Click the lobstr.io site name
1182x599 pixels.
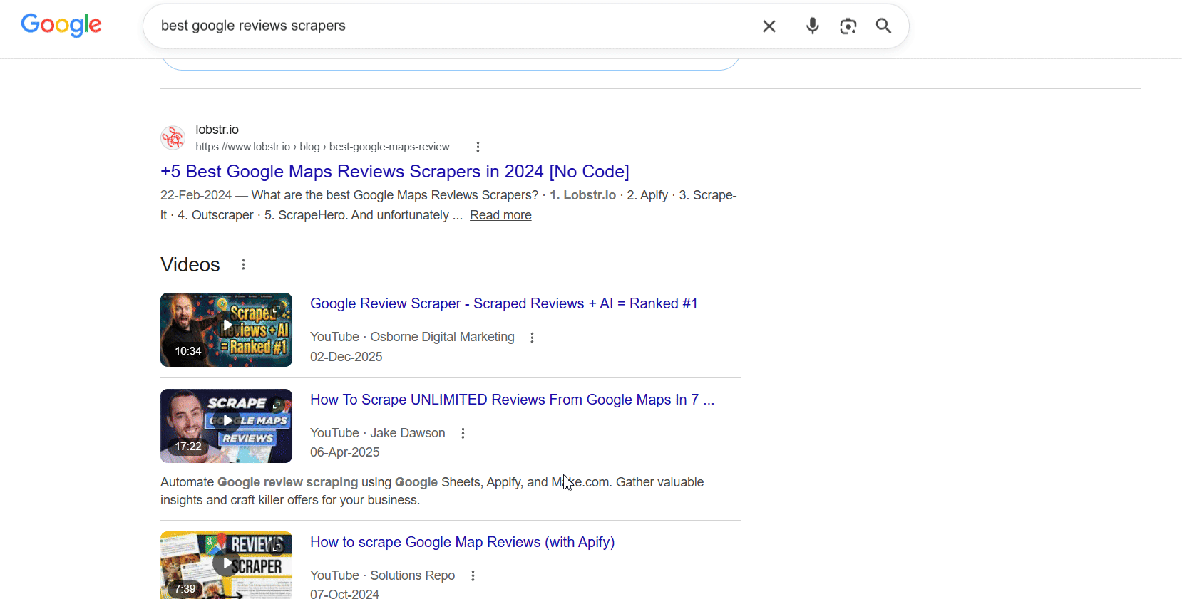pyautogui.click(x=217, y=130)
